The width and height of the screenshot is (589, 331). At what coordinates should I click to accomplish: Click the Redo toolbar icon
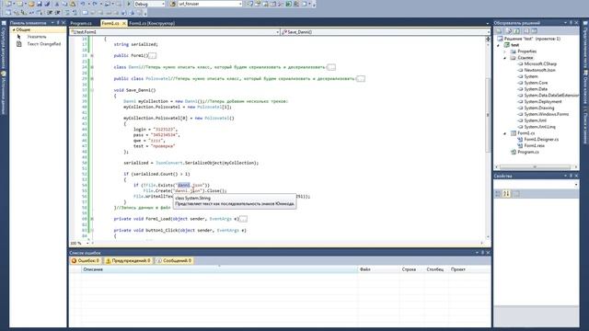(95, 4)
